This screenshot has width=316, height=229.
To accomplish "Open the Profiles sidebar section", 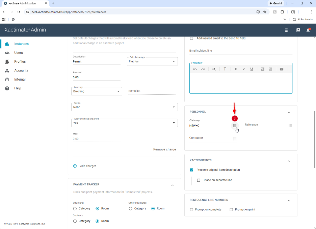I will [x=20, y=61].
